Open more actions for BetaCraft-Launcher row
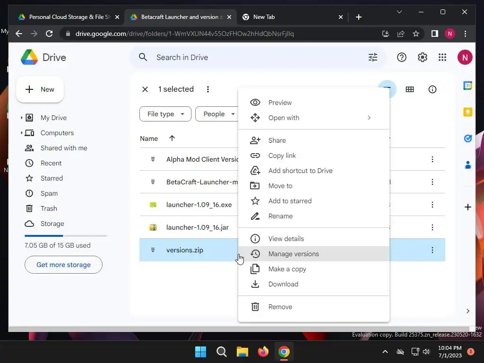484x363 pixels. (x=432, y=182)
